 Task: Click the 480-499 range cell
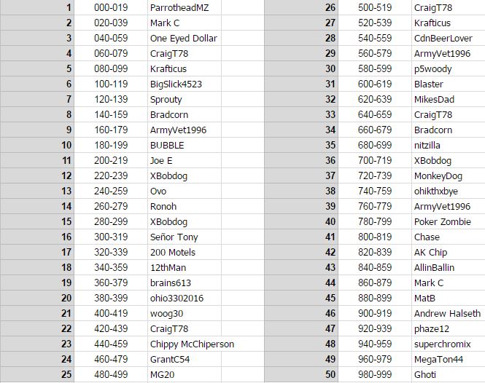[x=111, y=375]
